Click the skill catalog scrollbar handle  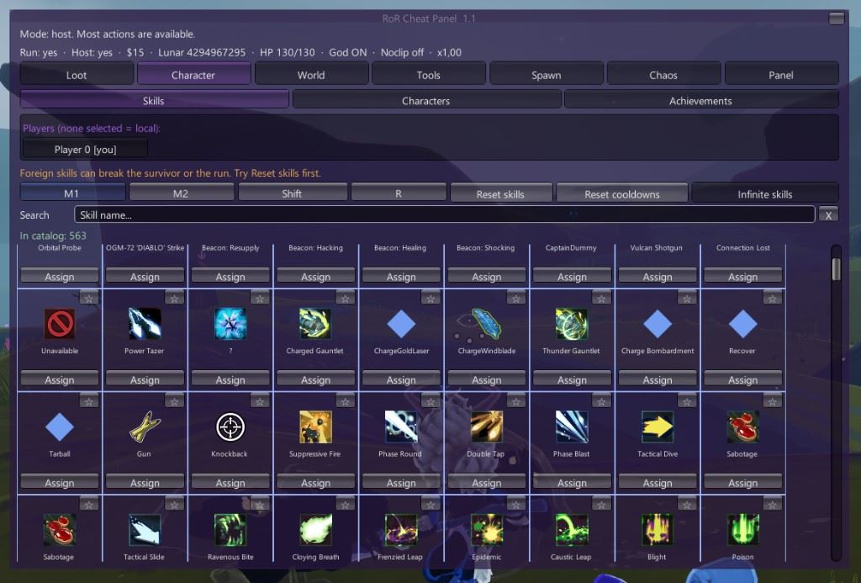click(836, 269)
